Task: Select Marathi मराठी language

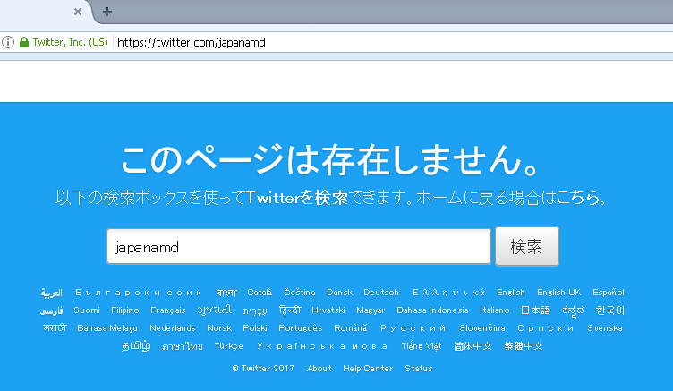Action: (x=55, y=327)
